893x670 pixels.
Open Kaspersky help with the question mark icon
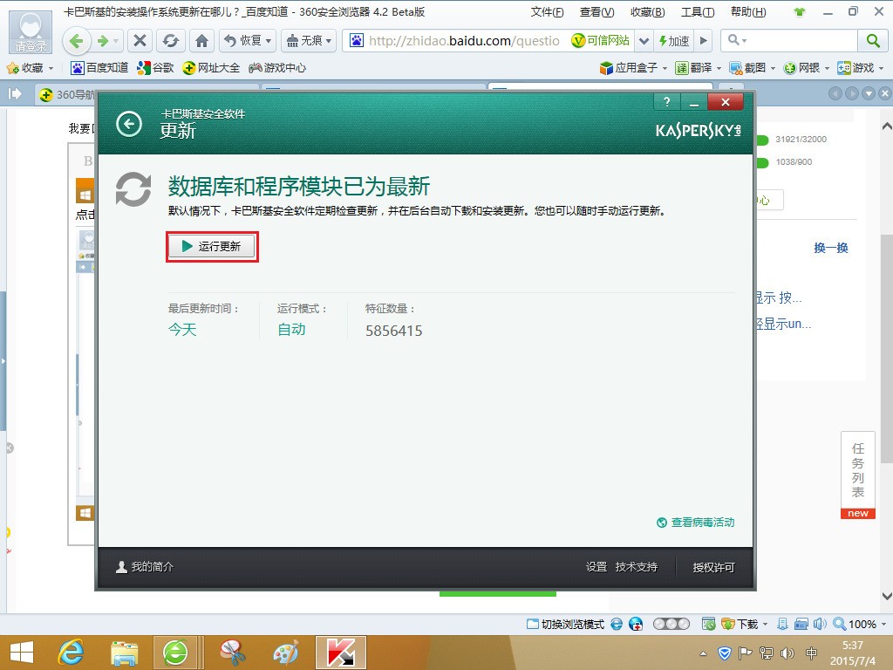(x=666, y=102)
